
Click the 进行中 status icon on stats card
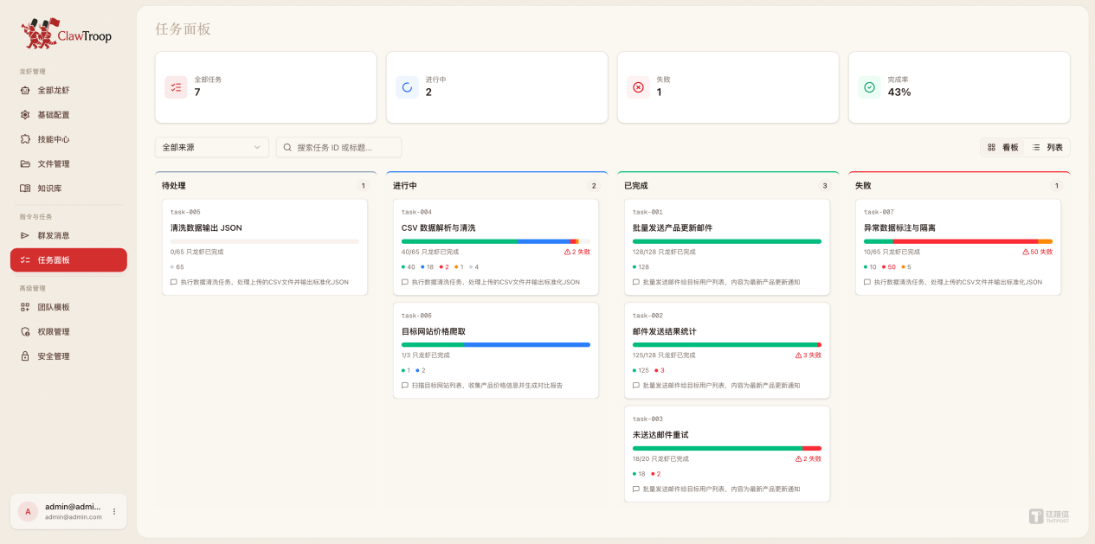pyautogui.click(x=407, y=86)
